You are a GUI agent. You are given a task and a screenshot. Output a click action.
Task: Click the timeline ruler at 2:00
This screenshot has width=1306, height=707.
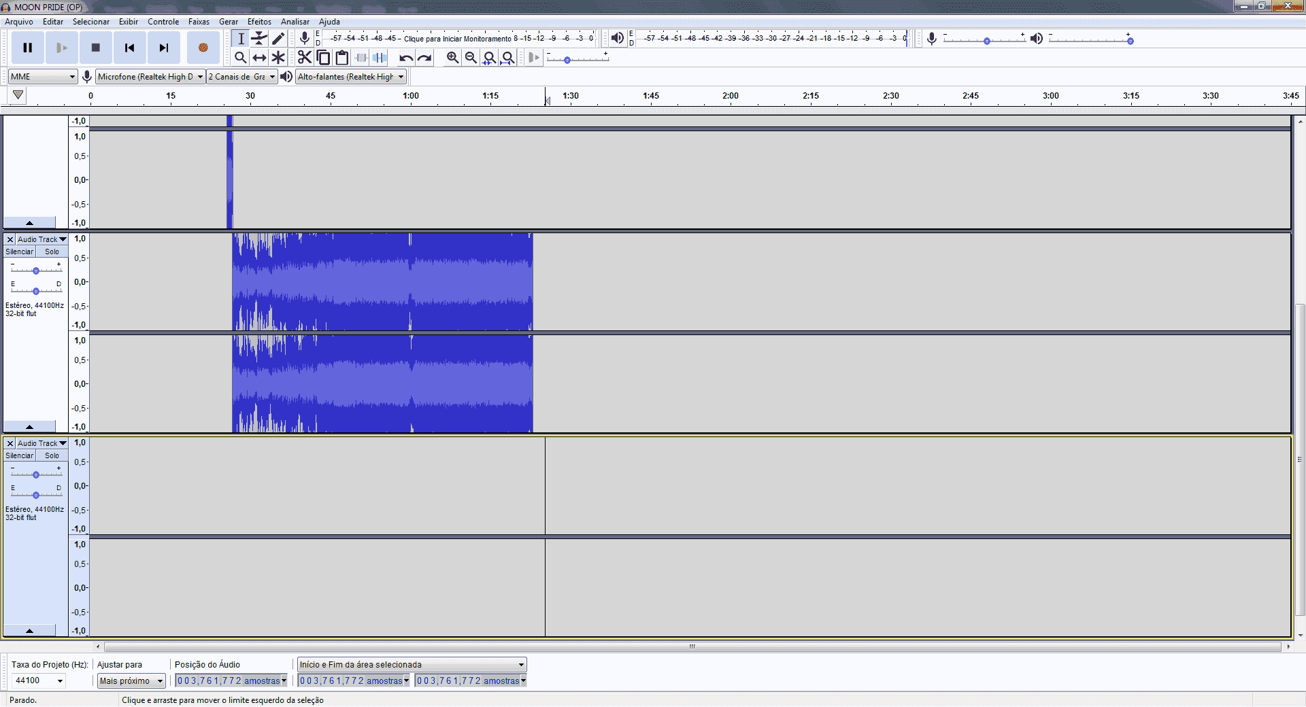(x=731, y=96)
